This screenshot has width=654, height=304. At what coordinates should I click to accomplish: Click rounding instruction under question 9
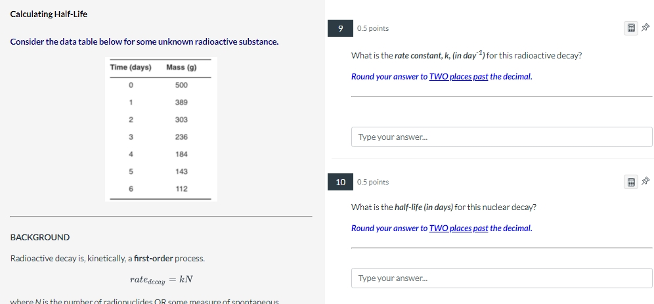click(442, 77)
